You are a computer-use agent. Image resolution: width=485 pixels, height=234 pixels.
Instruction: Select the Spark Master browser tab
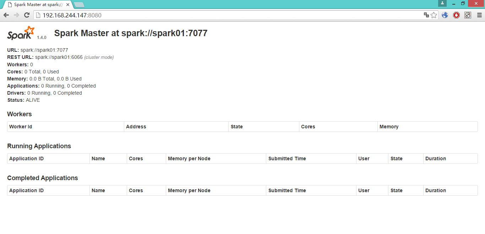37,5
